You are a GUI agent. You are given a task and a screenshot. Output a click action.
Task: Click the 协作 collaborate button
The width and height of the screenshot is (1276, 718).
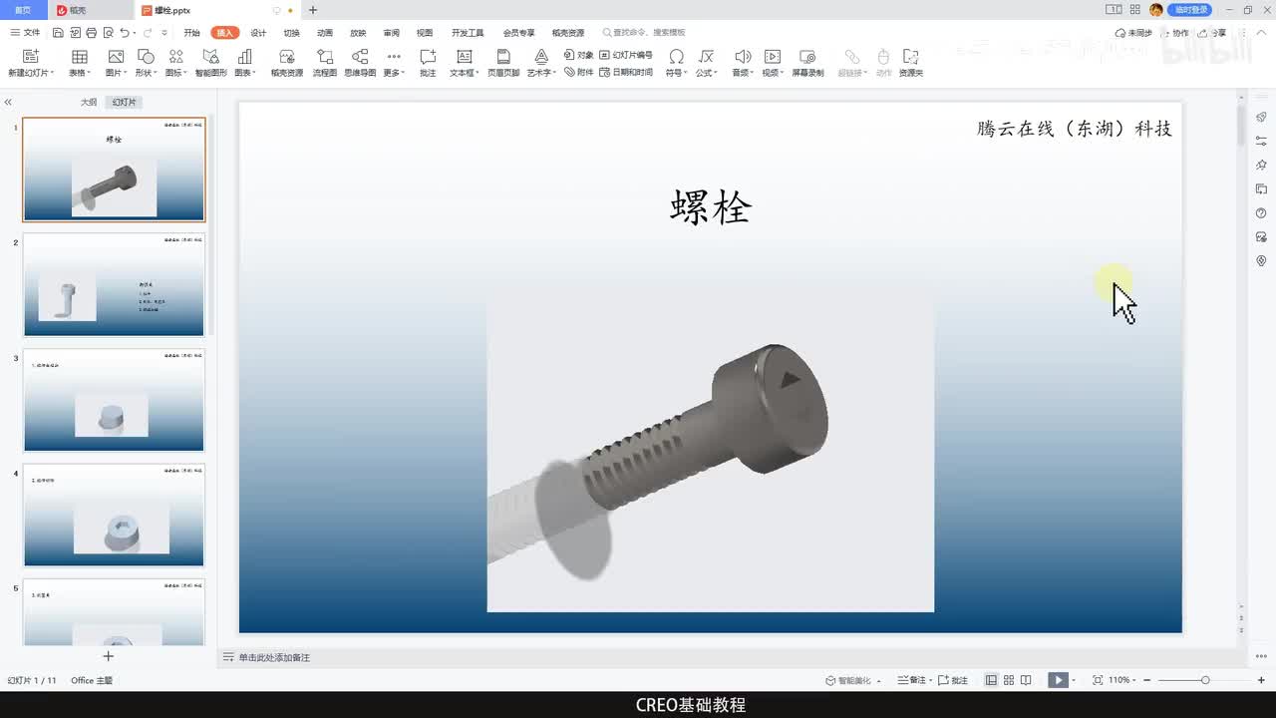pos(1175,33)
